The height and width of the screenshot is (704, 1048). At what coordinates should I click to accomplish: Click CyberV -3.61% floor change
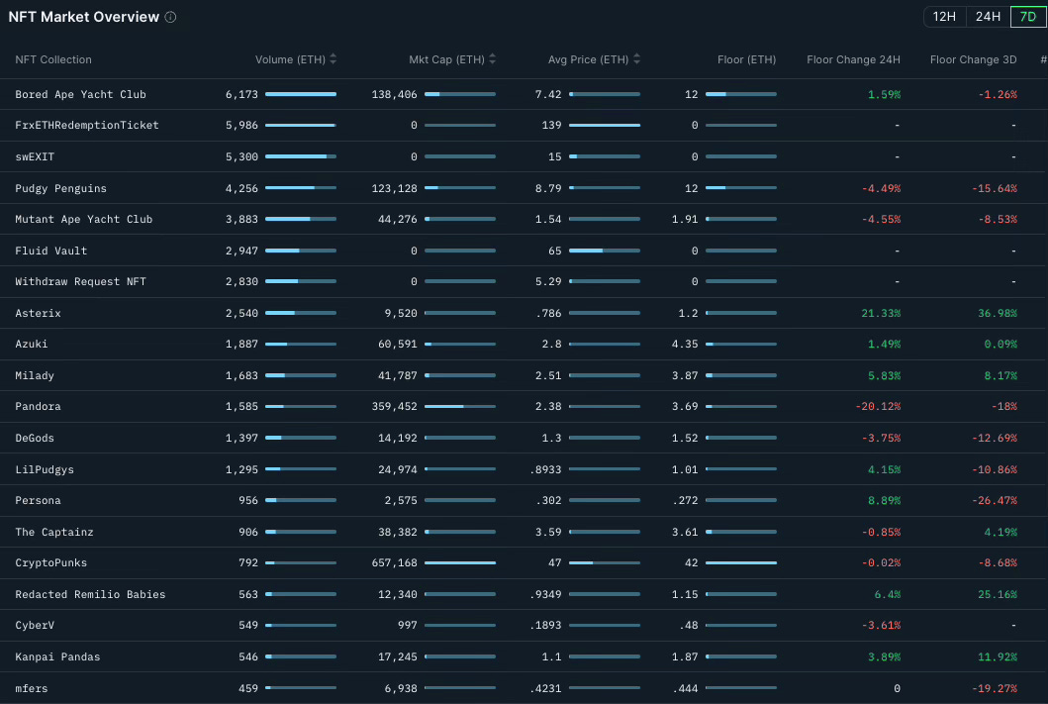(881, 625)
